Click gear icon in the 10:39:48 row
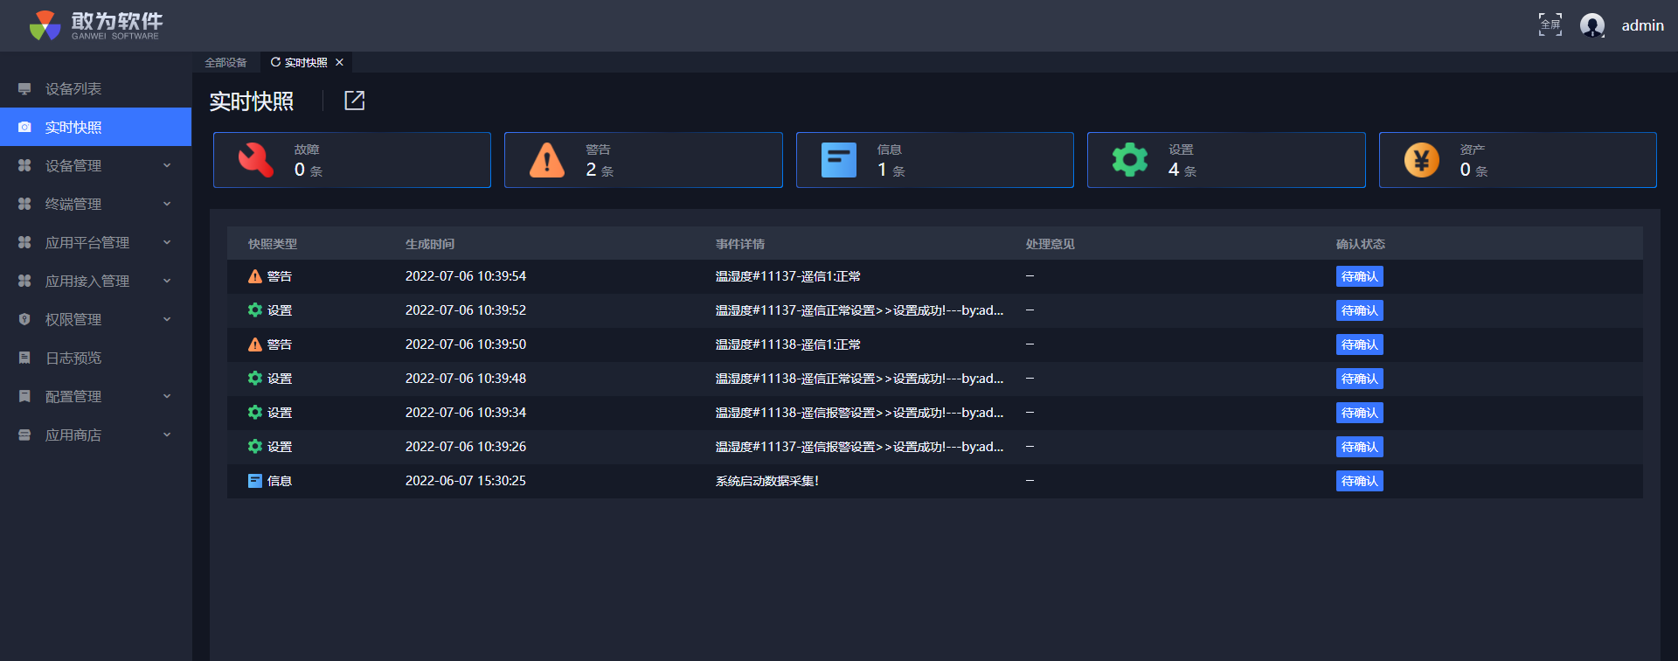This screenshot has width=1678, height=661. pos(255,378)
